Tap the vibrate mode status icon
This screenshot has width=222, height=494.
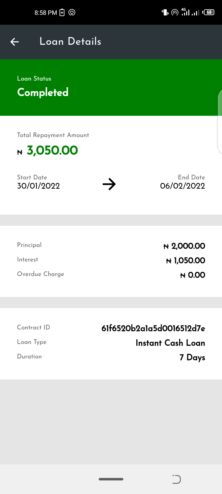(x=165, y=12)
